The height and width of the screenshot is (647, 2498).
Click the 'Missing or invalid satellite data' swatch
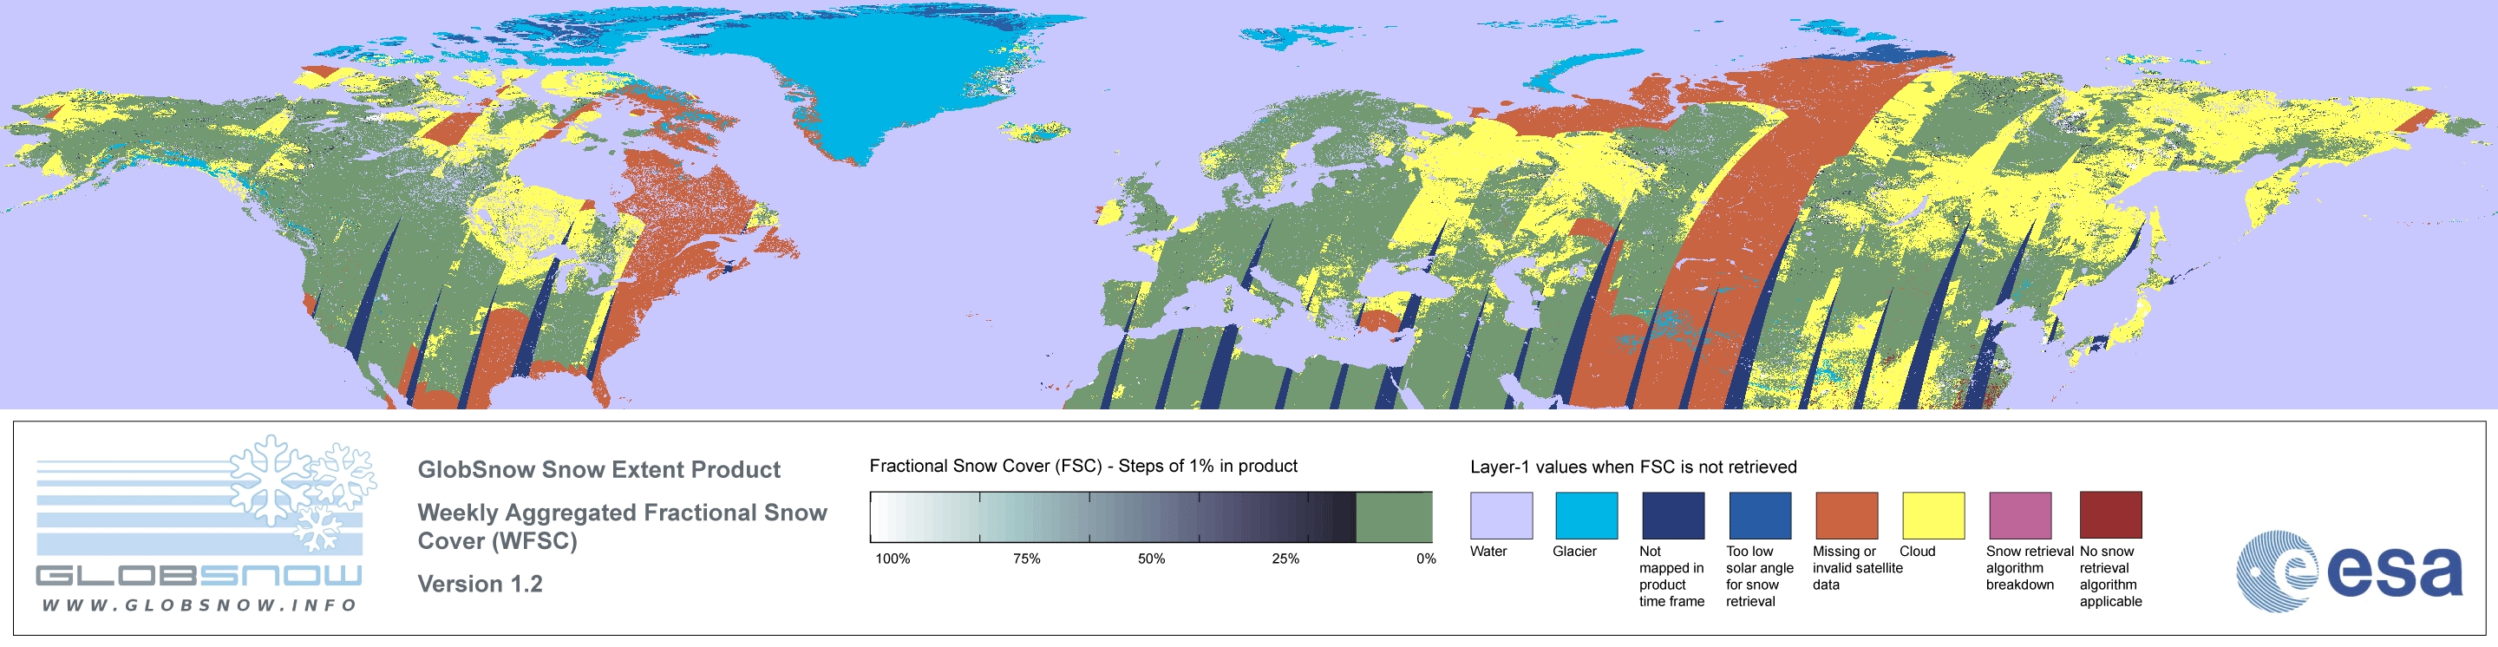pyautogui.click(x=1847, y=515)
